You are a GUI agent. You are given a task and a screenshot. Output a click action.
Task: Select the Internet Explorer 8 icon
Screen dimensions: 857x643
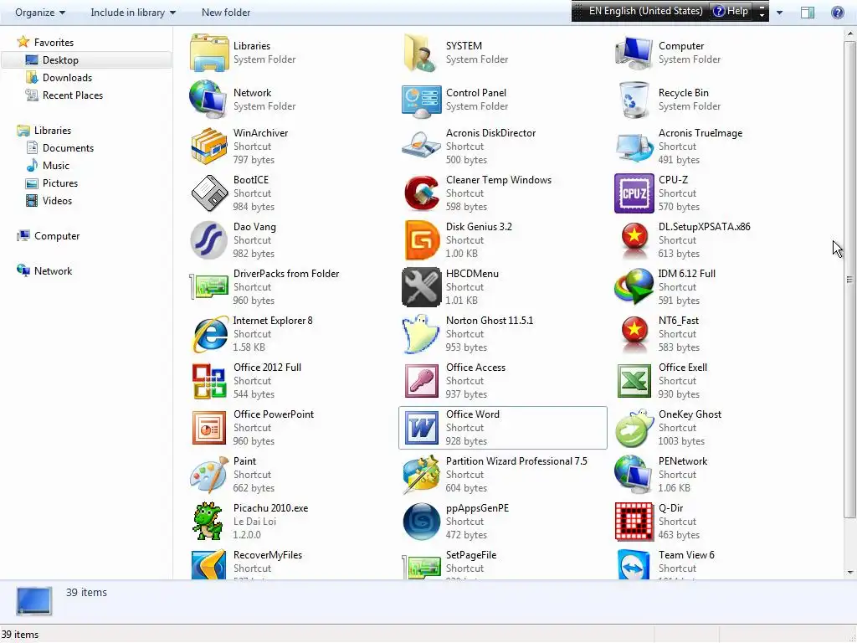pyautogui.click(x=210, y=334)
